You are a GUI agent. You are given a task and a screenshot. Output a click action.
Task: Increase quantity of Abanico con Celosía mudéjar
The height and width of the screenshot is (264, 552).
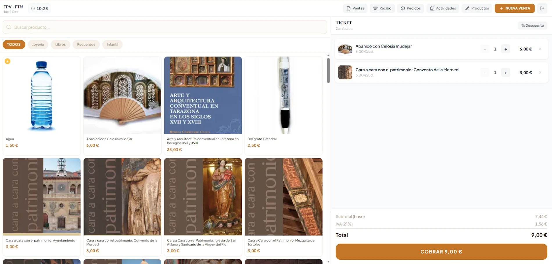coord(506,49)
